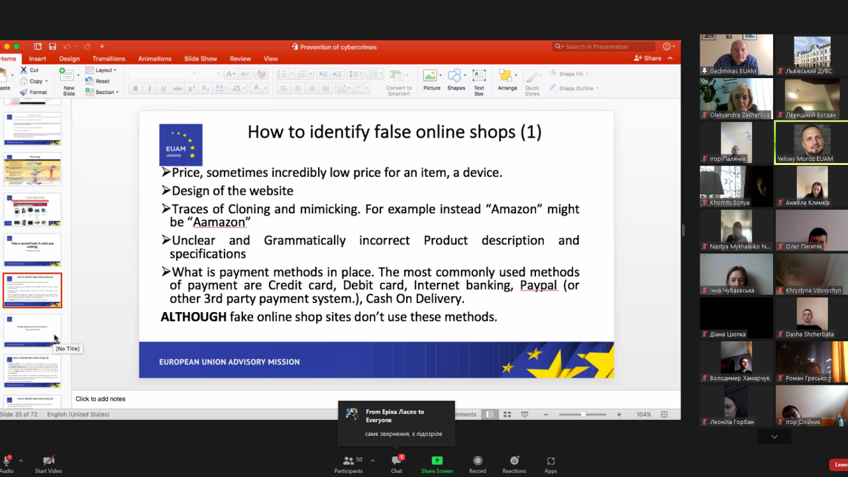Insert a Text Box
Screen dimensions: 848x477
(x=479, y=82)
